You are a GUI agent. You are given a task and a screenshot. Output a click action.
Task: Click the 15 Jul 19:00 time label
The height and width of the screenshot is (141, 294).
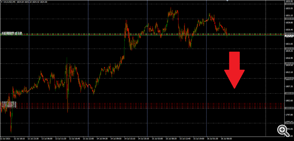(x=198, y=139)
